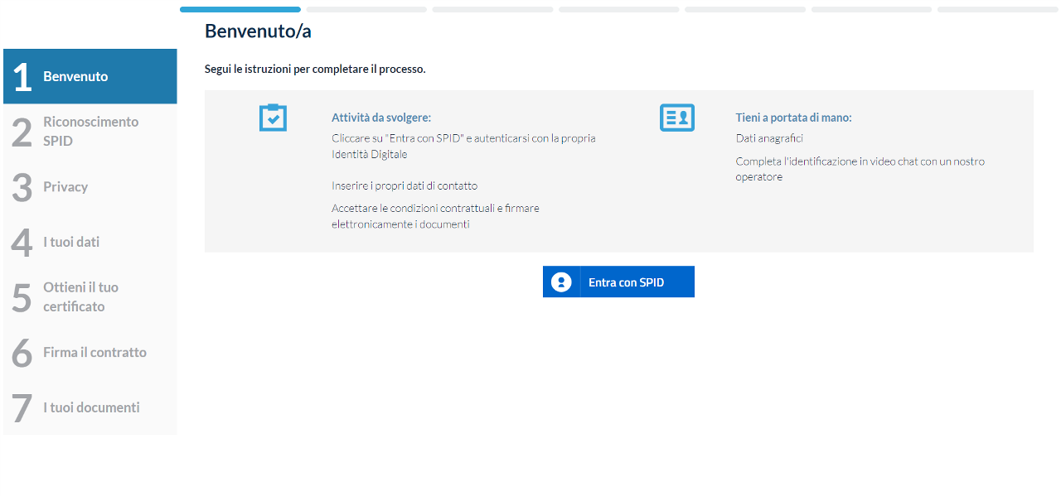
Task: Click the "Segui le istruzioni" instruction text
Action: coord(315,69)
